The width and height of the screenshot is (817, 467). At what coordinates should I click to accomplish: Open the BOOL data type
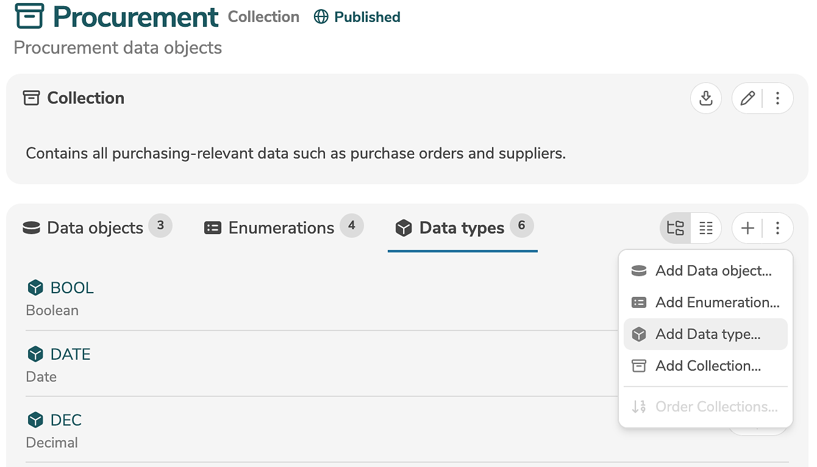(x=72, y=288)
